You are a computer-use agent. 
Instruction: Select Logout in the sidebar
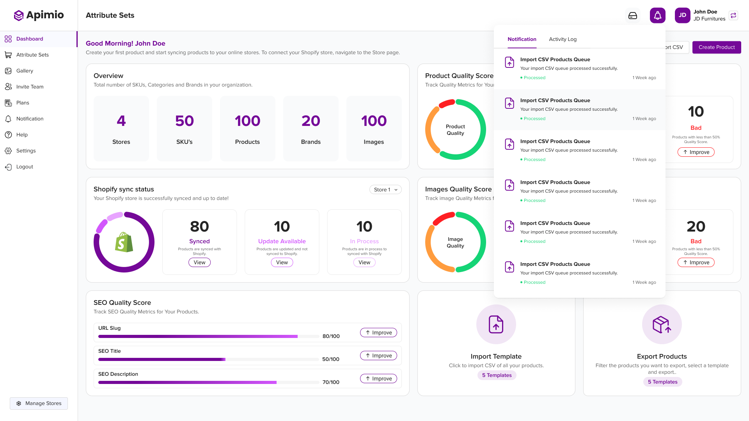click(39, 167)
